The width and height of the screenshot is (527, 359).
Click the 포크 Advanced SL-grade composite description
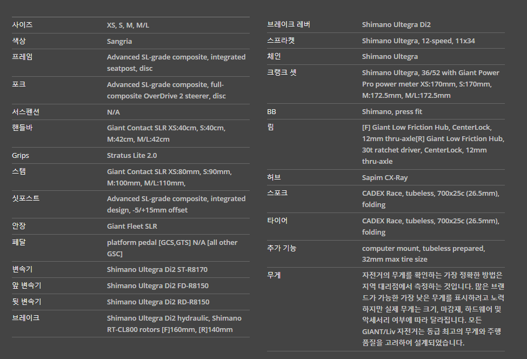(x=166, y=90)
